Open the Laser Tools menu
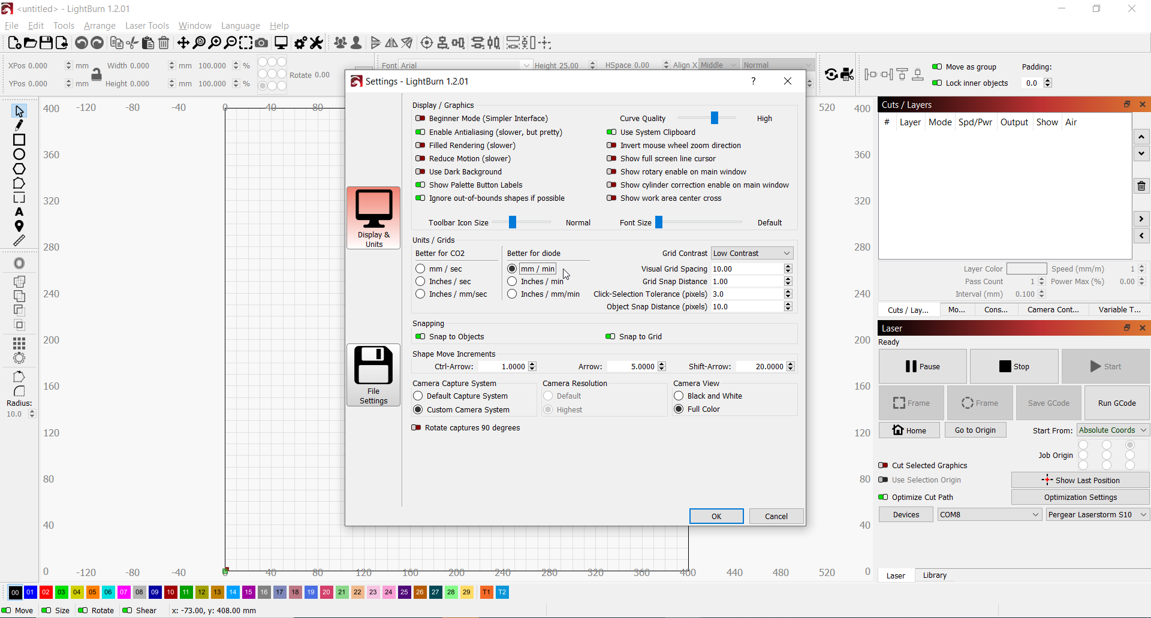This screenshot has width=1151, height=618. 147,26
